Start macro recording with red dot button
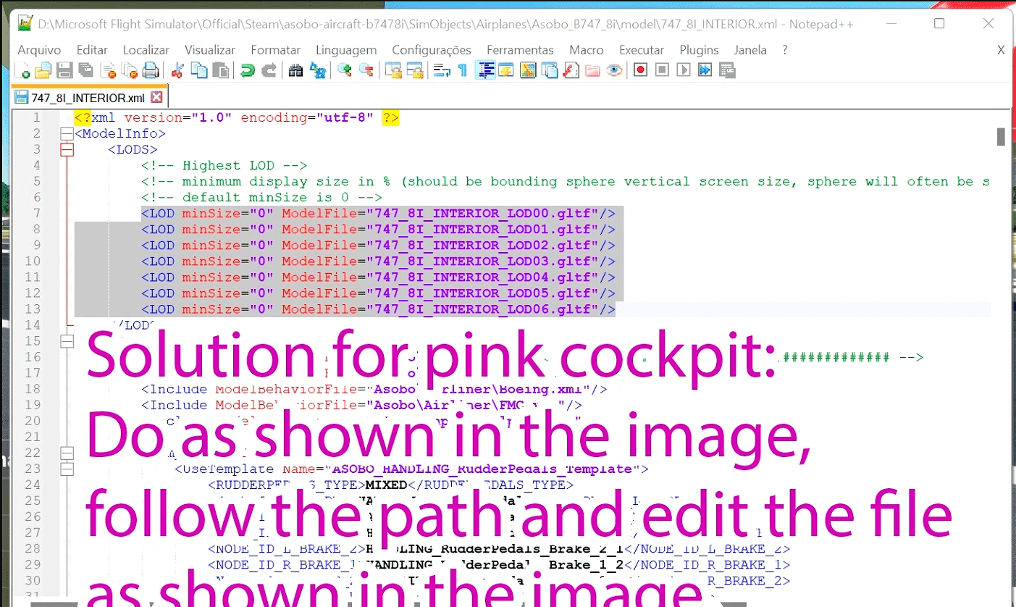The height and width of the screenshot is (607, 1016). [x=640, y=70]
